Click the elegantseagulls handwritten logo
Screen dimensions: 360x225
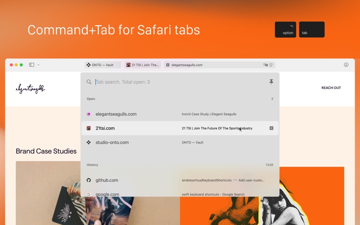pos(30,89)
